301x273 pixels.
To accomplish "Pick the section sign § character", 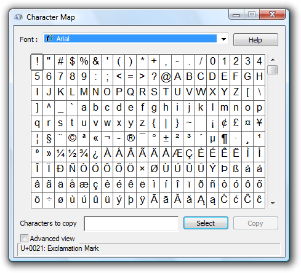I will point(49,138).
